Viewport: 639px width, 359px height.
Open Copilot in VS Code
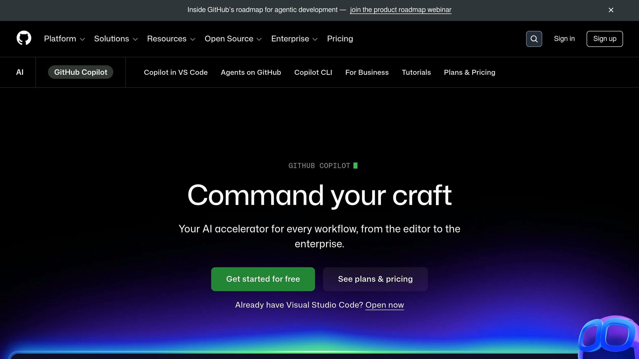(x=176, y=72)
